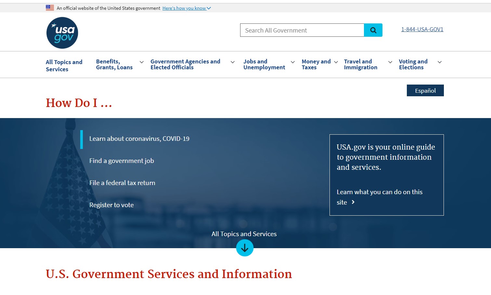
Task: Expand Money and Taxes chevron
Action: click(336, 62)
